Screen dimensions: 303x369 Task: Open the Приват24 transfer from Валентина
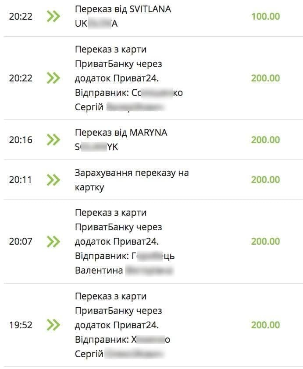[125, 241]
